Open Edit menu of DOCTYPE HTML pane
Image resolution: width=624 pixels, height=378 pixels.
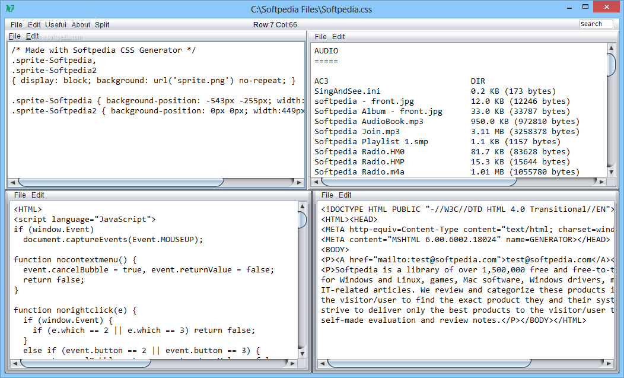pos(345,195)
